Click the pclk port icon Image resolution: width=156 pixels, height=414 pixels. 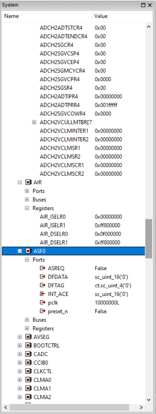(x=43, y=303)
